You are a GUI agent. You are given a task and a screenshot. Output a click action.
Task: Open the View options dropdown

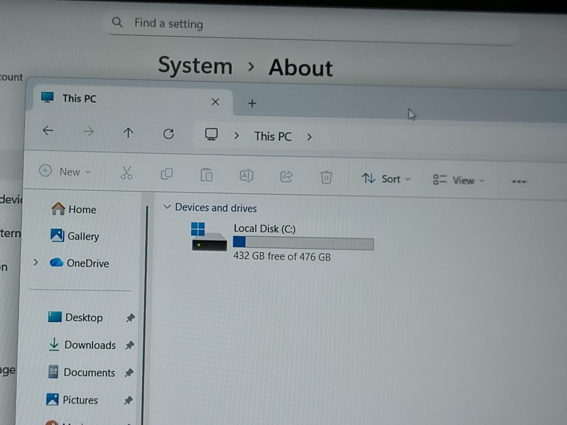458,180
